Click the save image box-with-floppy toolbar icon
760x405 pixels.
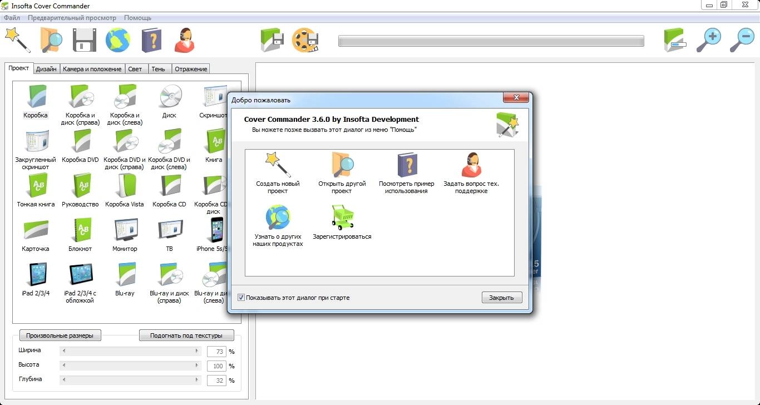pyautogui.click(x=273, y=40)
